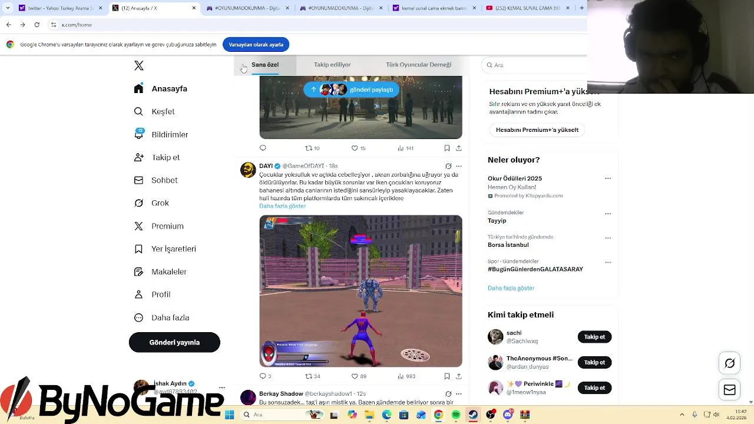Screen dimensions: 754x424
Task: Click the X logo in sidebar
Action: (139, 65)
